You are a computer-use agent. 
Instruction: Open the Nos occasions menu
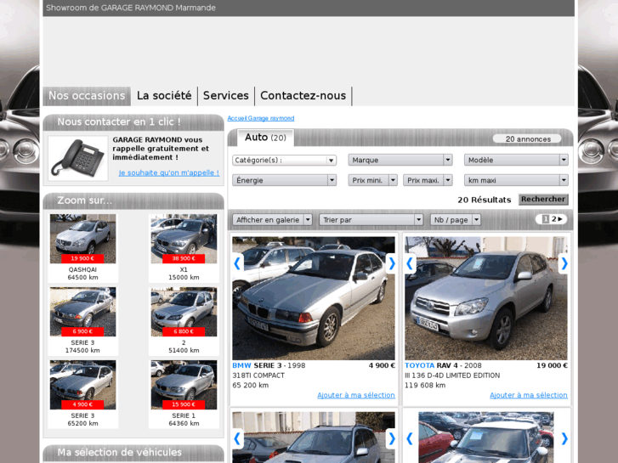click(87, 96)
